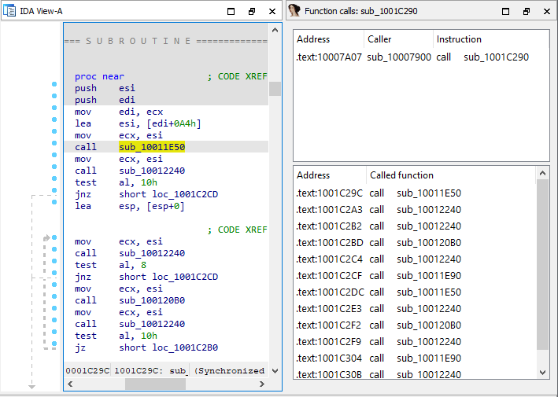558x397 pixels.
Task: Click scroll-up arrow in IDA View-A
Action: pyautogui.click(x=275, y=30)
